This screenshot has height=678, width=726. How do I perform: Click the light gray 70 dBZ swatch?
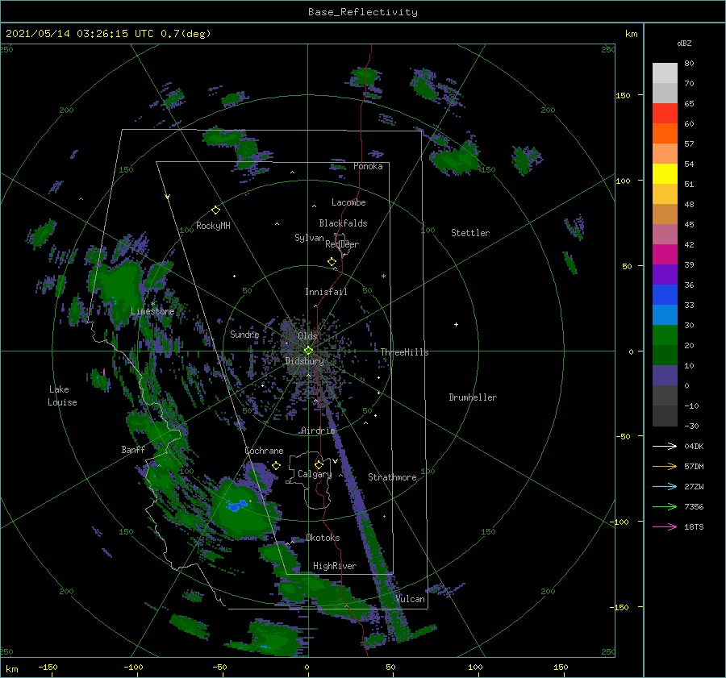tap(665, 73)
